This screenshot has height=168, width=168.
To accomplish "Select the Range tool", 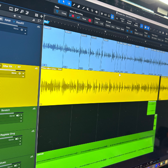I will click(x=69, y=3).
